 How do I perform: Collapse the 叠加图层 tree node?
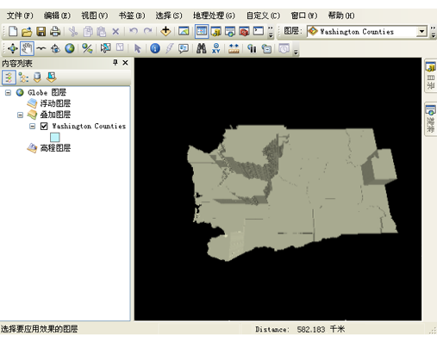(20, 115)
